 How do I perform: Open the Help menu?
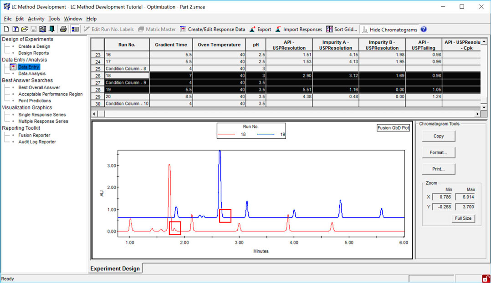click(x=92, y=19)
